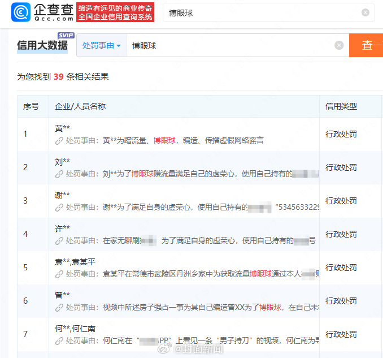The width and height of the screenshot is (383, 358).
Task: Click 行政处罚 in row 2
Action: tap(341, 167)
